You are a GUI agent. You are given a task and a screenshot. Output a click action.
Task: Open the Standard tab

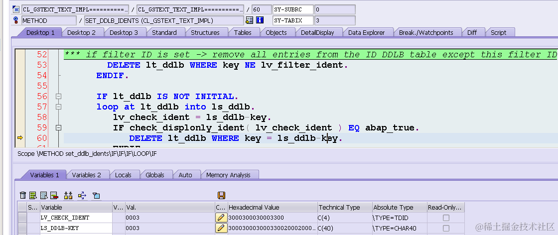point(164,32)
